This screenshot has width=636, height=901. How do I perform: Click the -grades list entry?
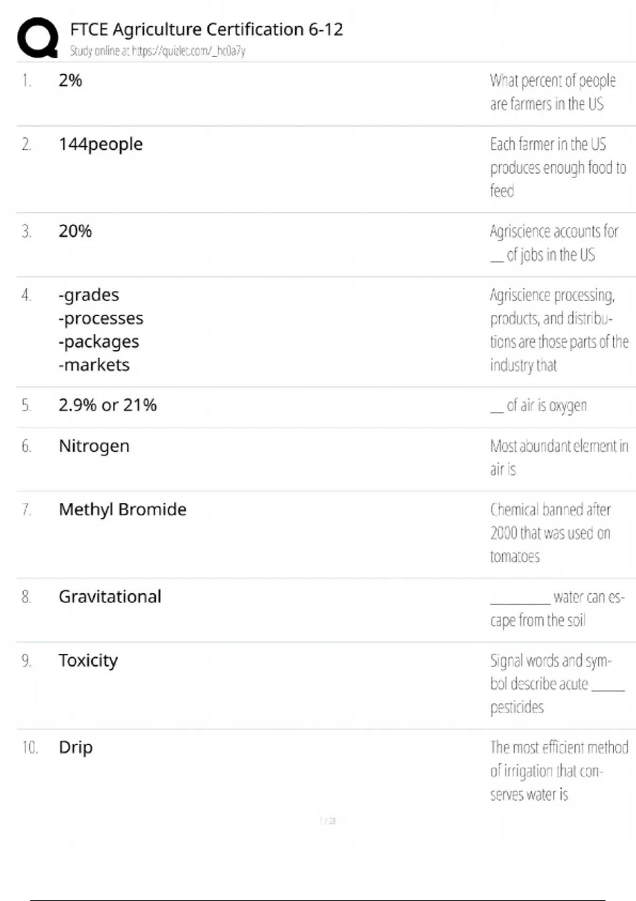tap(89, 295)
